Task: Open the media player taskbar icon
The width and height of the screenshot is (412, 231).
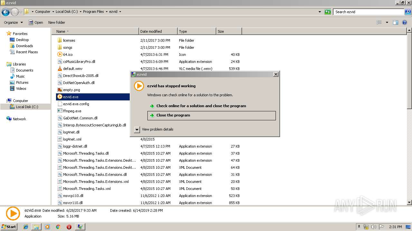Action: (x=47, y=227)
